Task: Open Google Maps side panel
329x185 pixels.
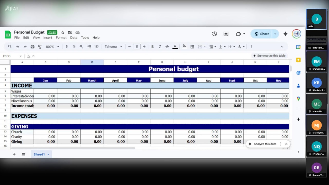Action: click(298, 98)
